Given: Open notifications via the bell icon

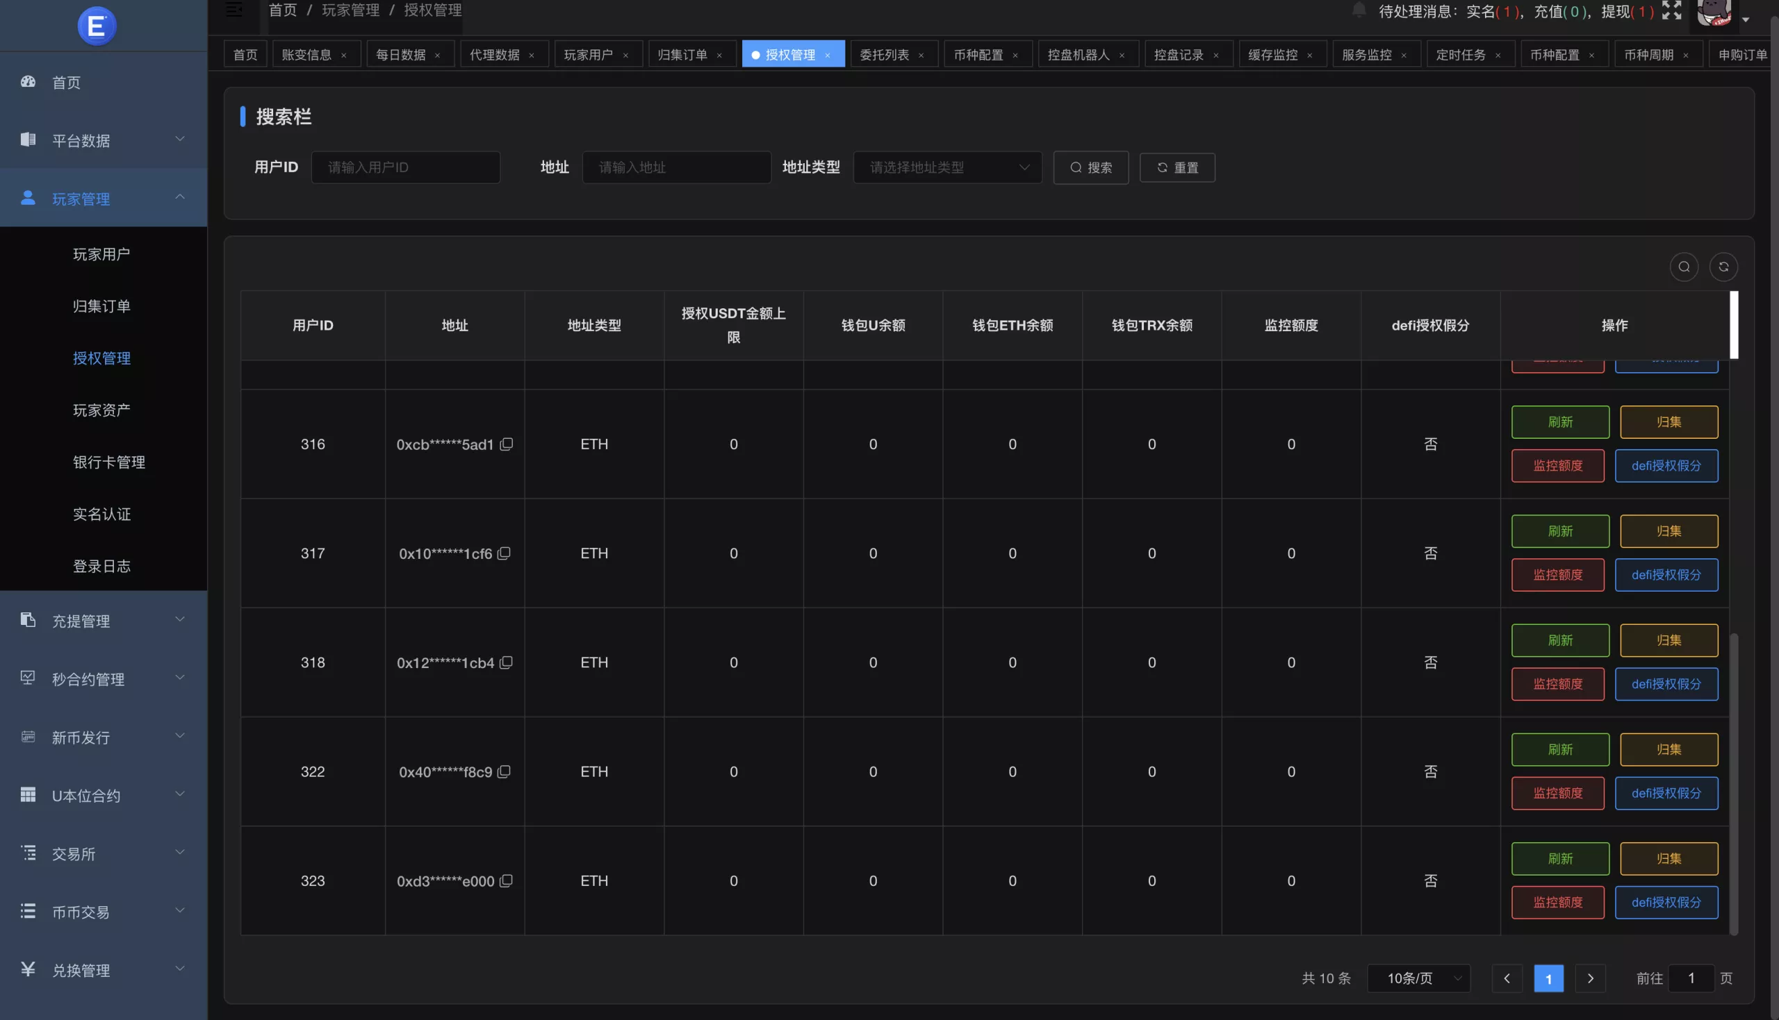Looking at the screenshot, I should click(x=1359, y=10).
